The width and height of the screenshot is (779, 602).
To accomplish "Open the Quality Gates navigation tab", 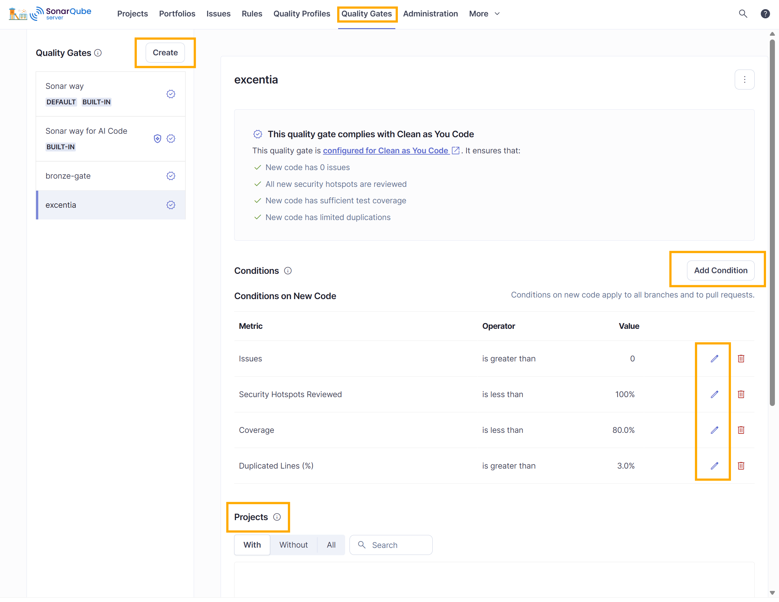I will click(x=367, y=14).
